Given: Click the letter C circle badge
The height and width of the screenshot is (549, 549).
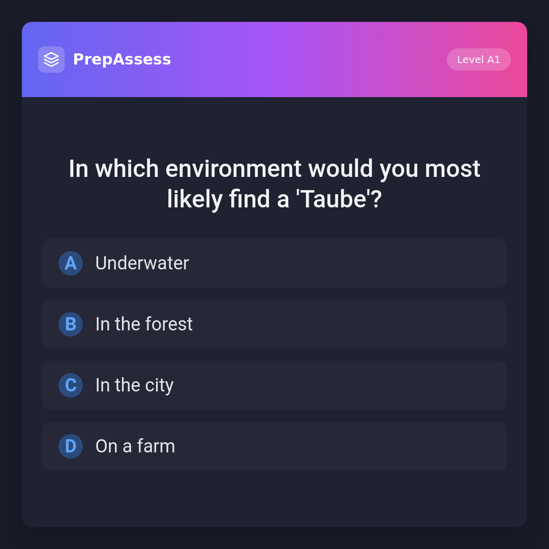Looking at the screenshot, I should click(71, 385).
